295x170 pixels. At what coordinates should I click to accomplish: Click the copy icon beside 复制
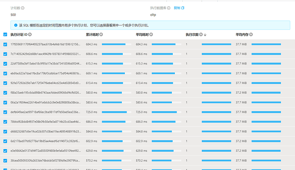183,8
